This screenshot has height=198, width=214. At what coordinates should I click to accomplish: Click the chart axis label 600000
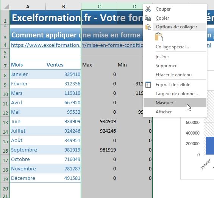click(x=192, y=122)
